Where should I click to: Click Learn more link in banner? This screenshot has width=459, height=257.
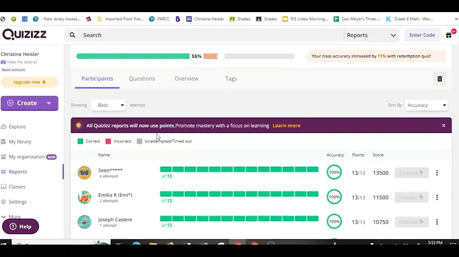[x=286, y=125]
